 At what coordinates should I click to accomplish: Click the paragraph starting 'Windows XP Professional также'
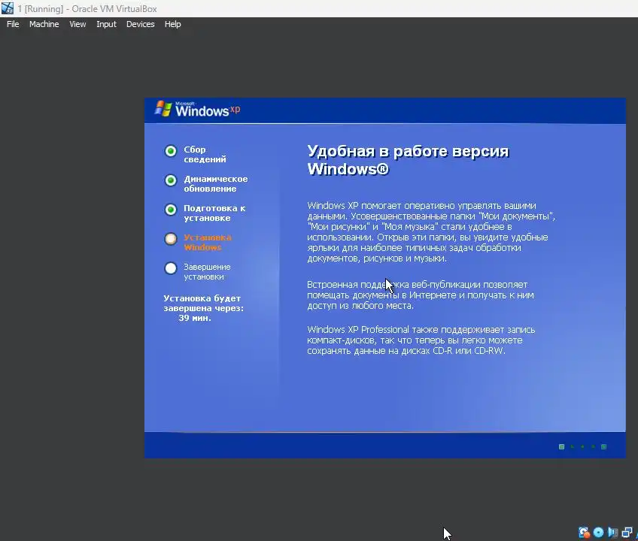[x=421, y=340]
